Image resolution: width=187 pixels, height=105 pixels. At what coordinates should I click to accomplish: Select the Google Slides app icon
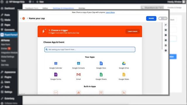124,75
